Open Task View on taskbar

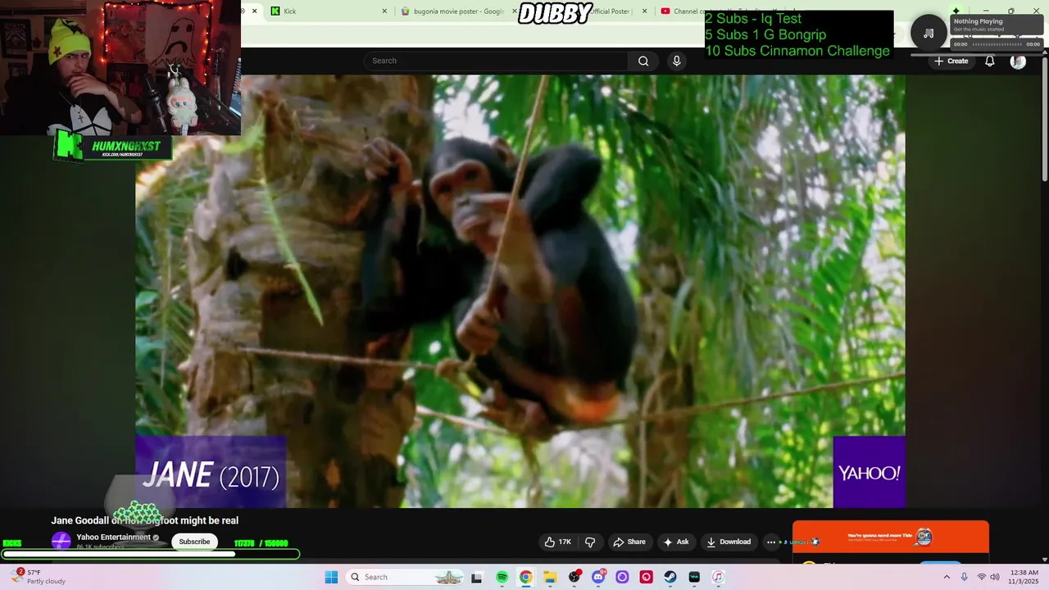pos(476,577)
